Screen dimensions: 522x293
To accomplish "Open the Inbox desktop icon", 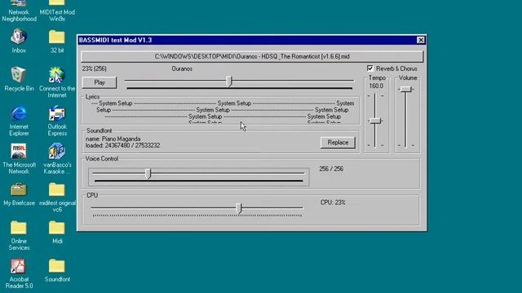I will [19, 42].
